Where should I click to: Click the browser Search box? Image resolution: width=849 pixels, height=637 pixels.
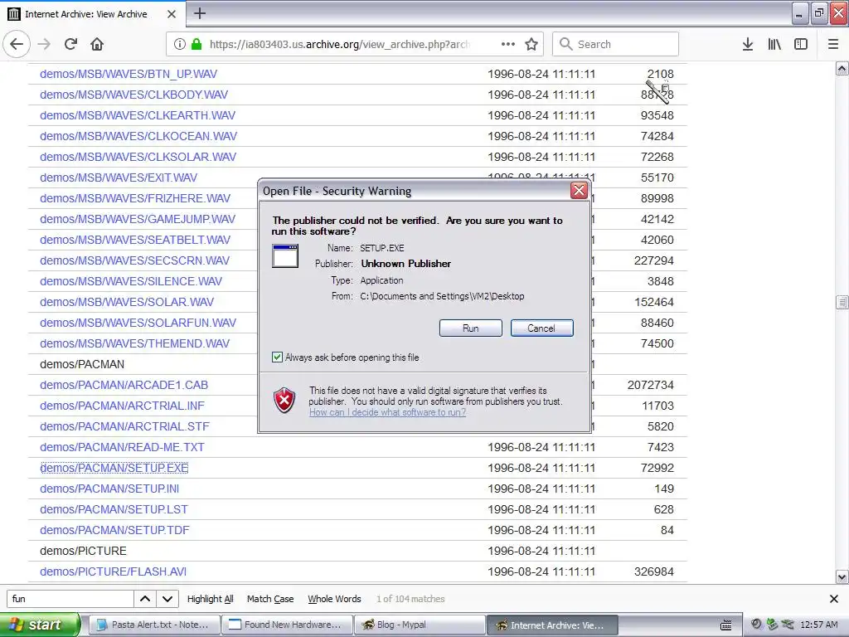616,45
